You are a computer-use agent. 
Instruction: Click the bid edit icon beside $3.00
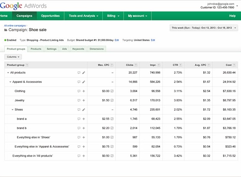pos(112,91)
